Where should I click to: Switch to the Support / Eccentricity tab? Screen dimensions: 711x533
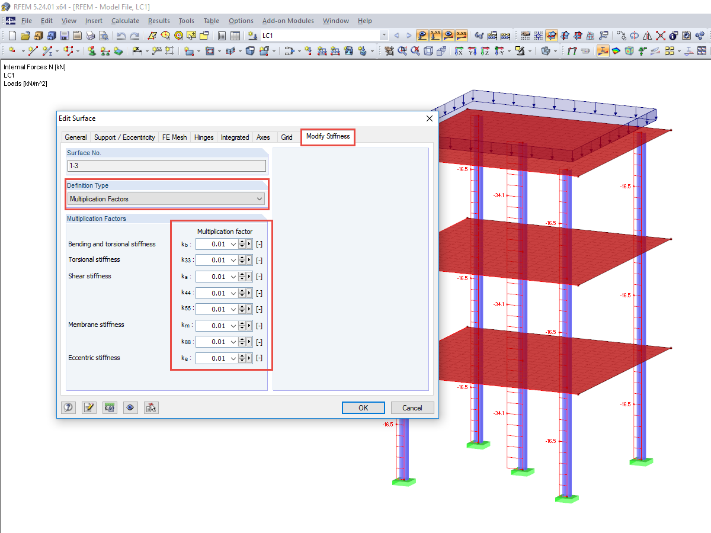tap(124, 137)
